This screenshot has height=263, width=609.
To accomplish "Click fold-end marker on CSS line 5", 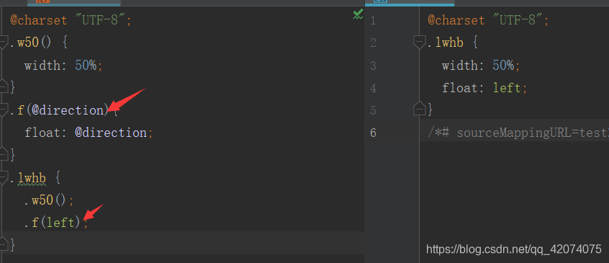I will tap(419, 108).
